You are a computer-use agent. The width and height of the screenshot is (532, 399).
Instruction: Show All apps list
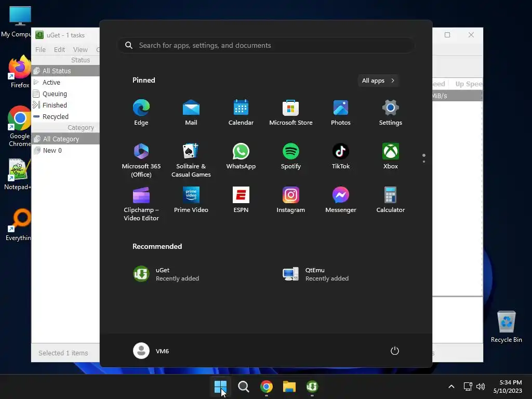[378, 81]
